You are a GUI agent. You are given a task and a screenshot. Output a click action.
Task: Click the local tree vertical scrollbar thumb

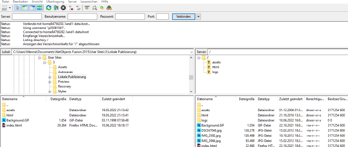191,77
